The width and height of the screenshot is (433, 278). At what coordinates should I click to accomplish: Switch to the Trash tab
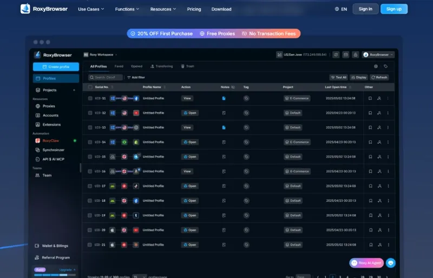coord(187,66)
